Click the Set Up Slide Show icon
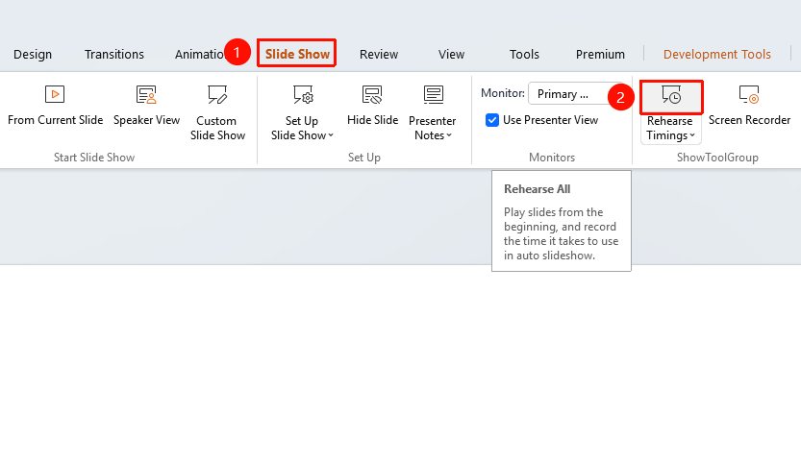This screenshot has height=463, width=801. coord(302,95)
